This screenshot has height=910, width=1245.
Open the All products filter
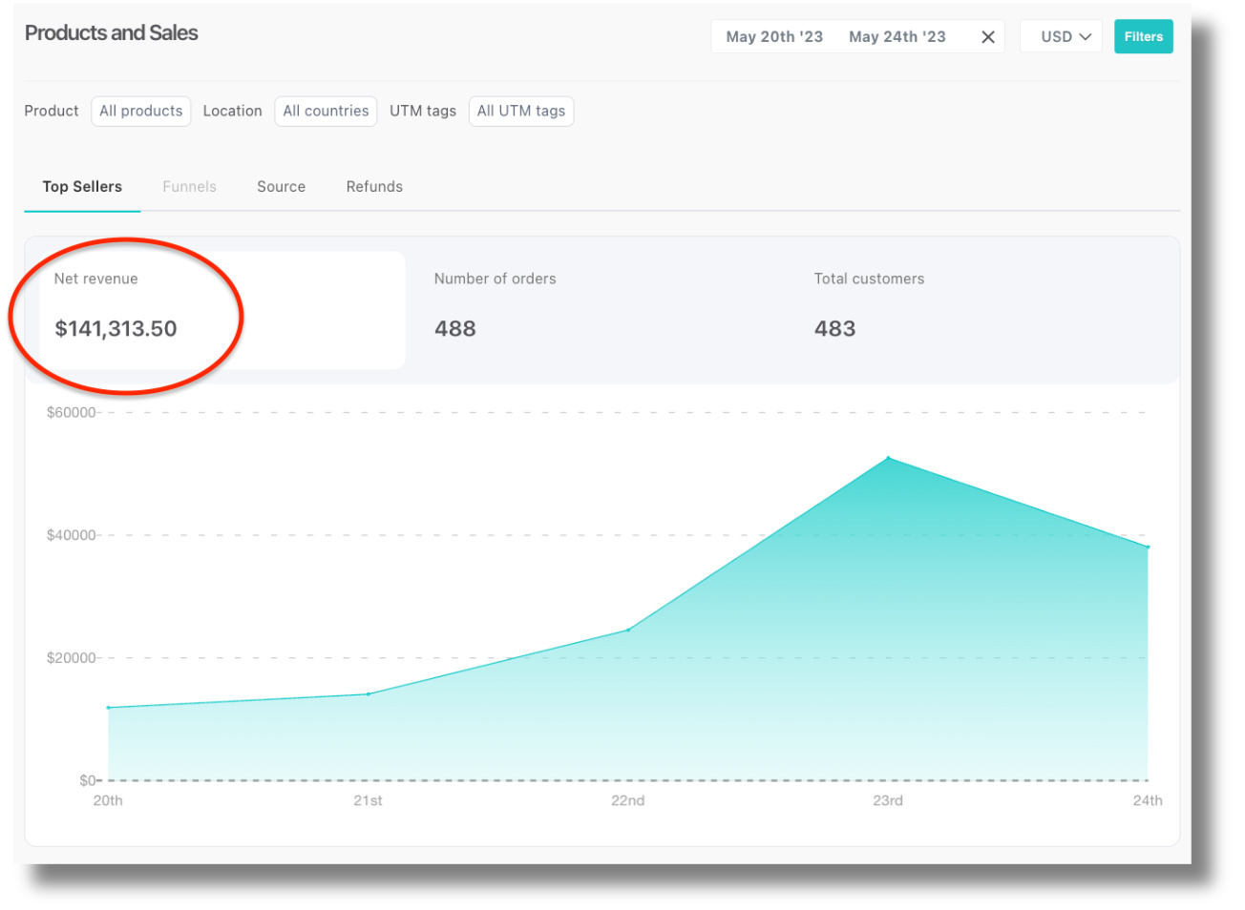[141, 112]
